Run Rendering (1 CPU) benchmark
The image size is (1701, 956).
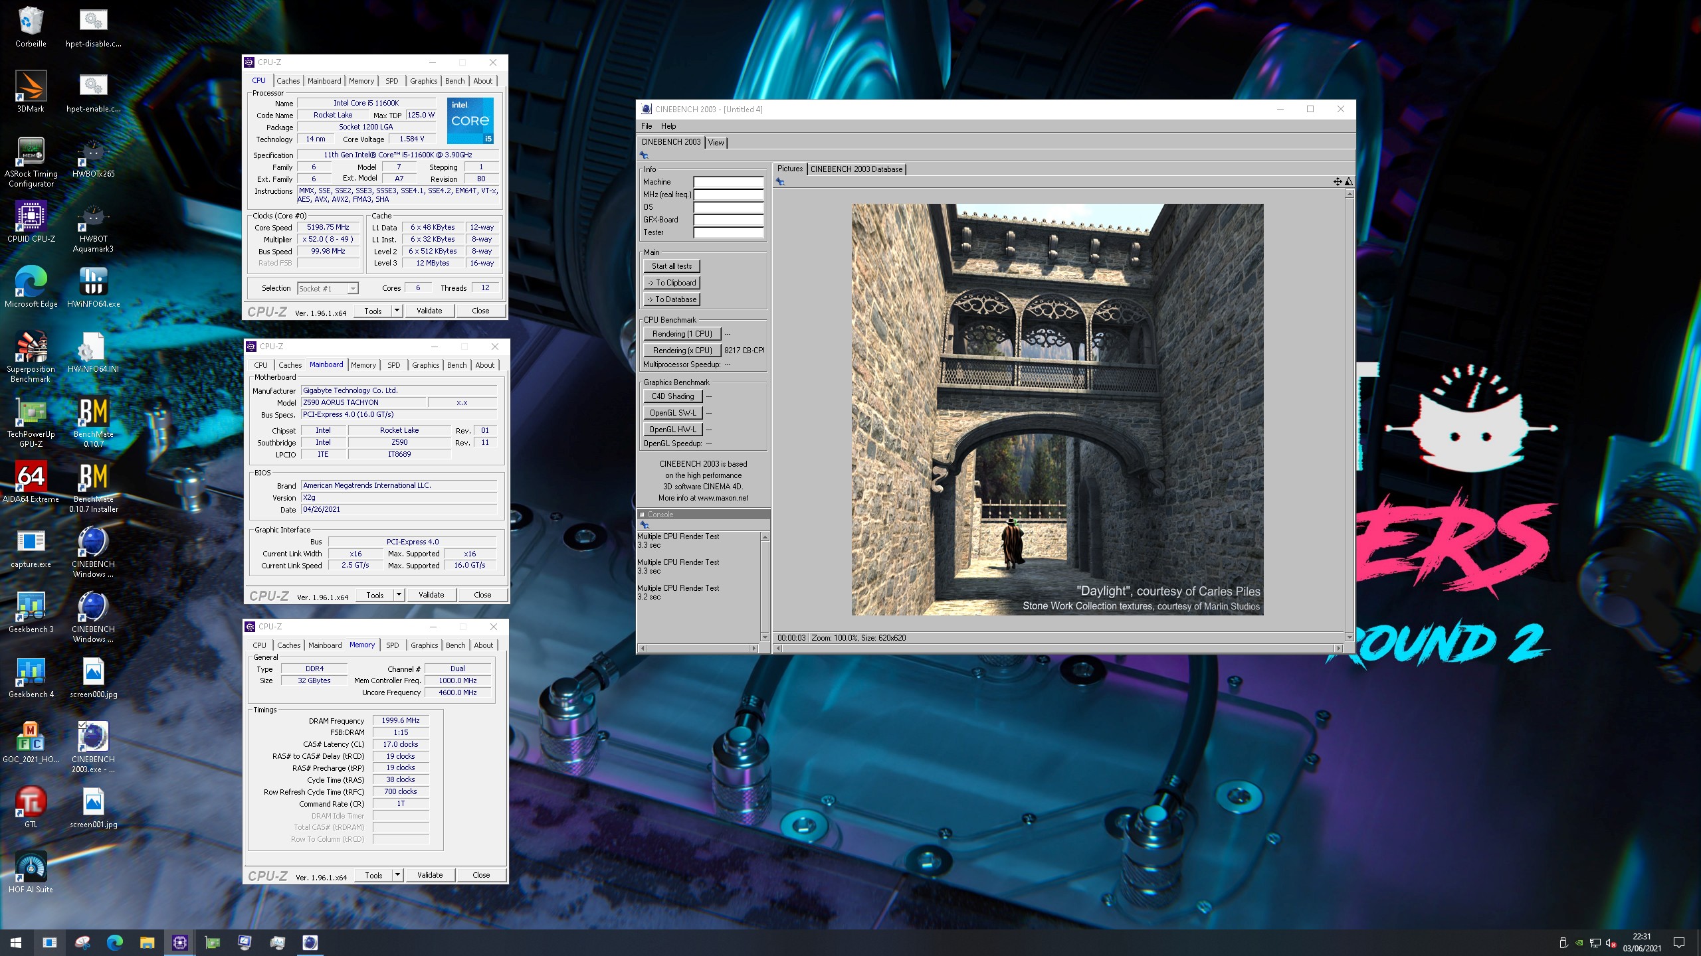[682, 334]
